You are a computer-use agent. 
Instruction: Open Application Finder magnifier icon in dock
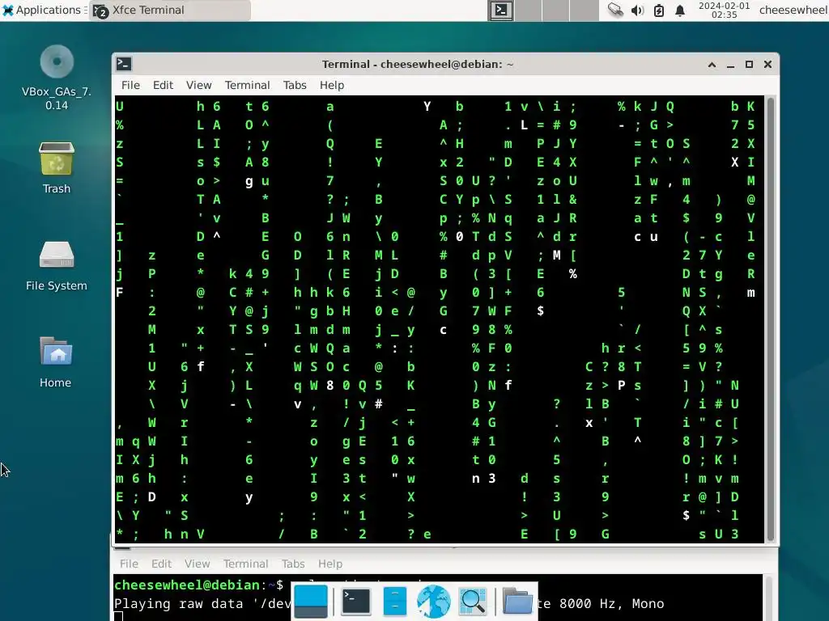coord(473,602)
